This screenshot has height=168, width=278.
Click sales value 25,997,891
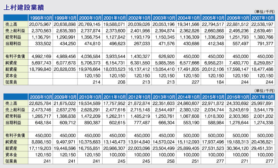point(262,104)
